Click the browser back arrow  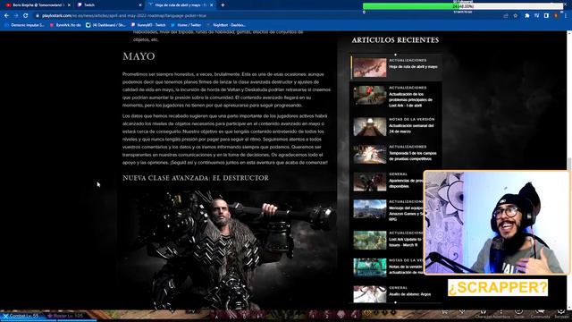[6, 16]
